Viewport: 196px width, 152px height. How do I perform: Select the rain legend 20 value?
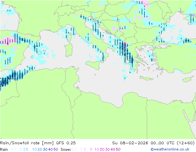pos(40,150)
